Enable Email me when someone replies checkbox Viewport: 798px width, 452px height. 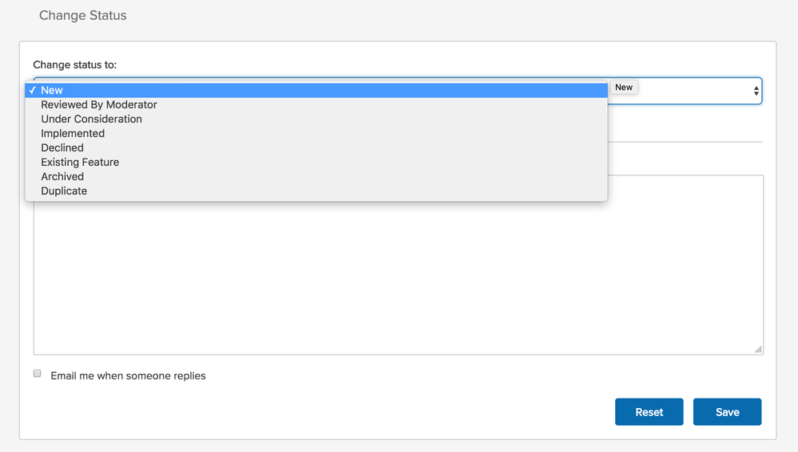click(38, 373)
